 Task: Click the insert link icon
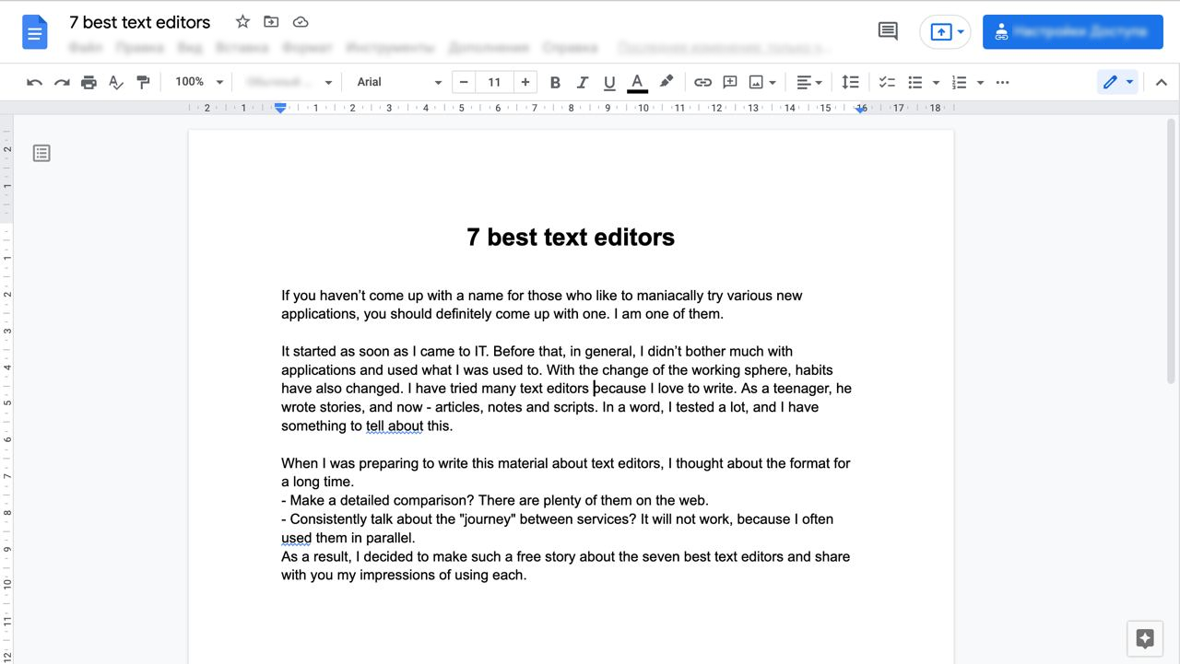(x=702, y=83)
